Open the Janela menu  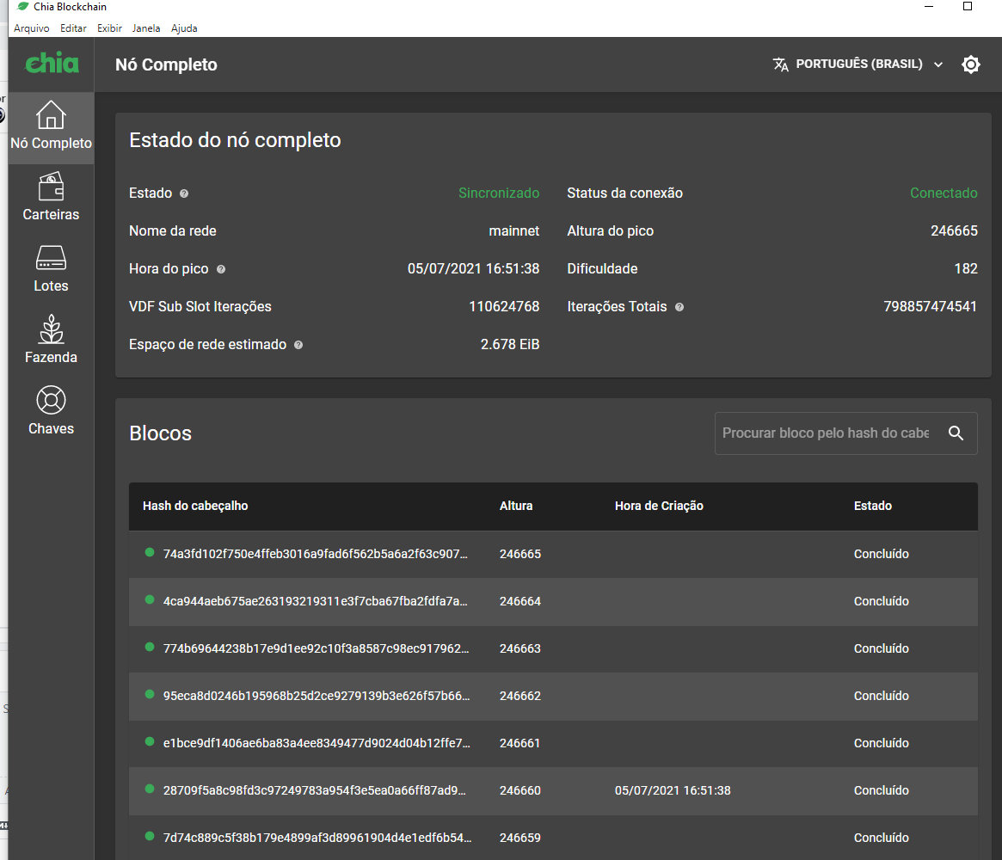click(146, 28)
